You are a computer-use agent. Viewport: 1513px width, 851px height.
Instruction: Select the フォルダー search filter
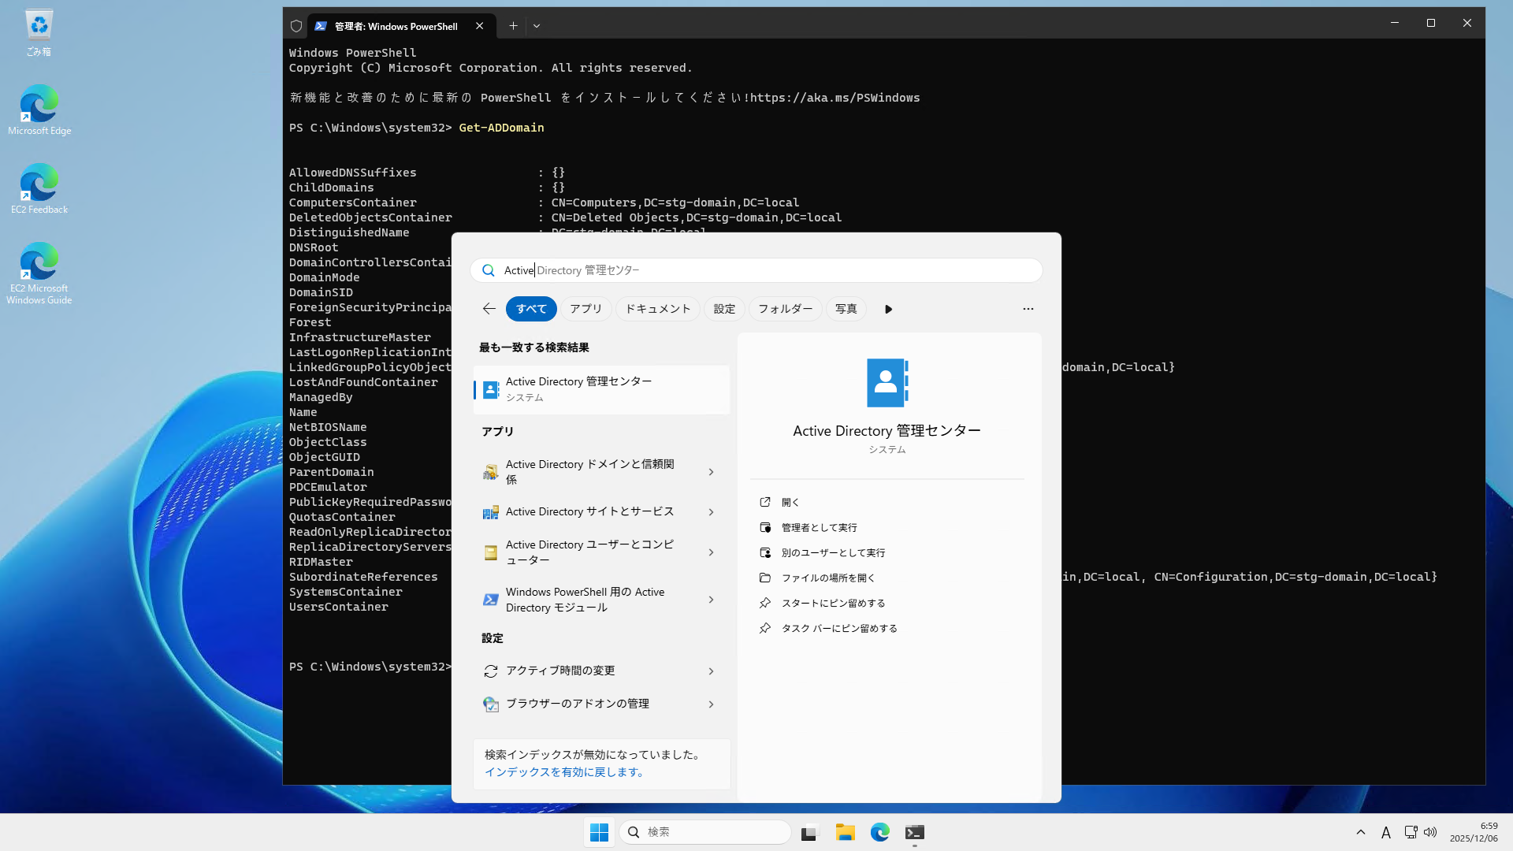(x=785, y=308)
